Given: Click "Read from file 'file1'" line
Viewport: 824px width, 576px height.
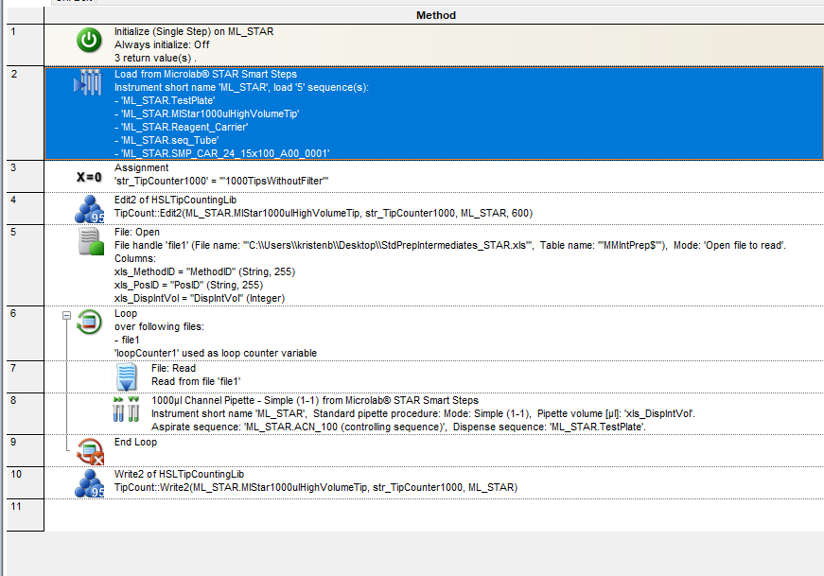Looking at the screenshot, I should click(x=196, y=381).
